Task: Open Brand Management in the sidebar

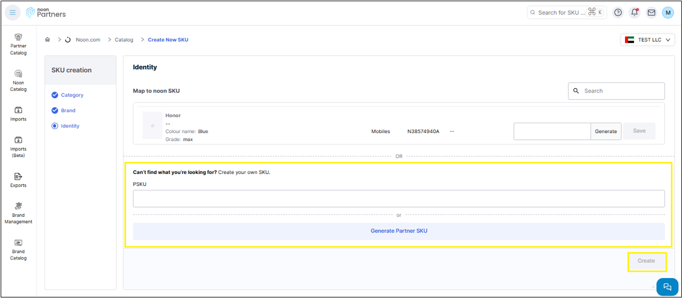Action: tap(18, 213)
